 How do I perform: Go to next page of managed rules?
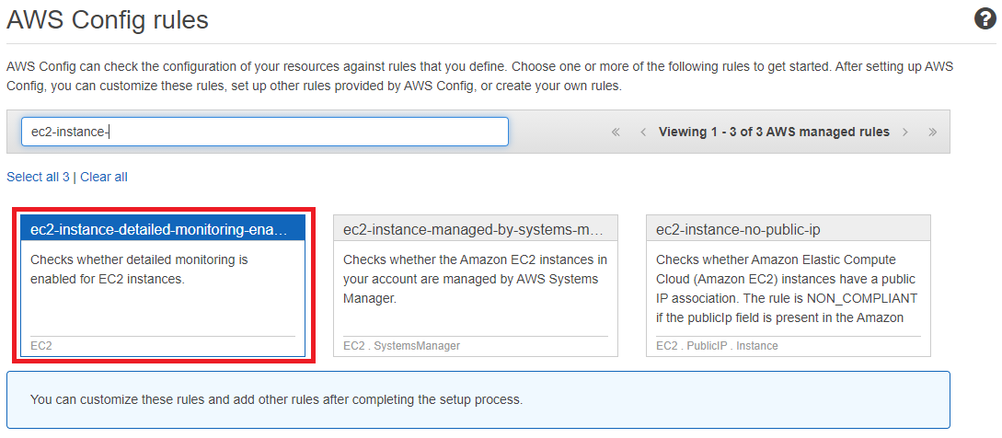click(904, 132)
